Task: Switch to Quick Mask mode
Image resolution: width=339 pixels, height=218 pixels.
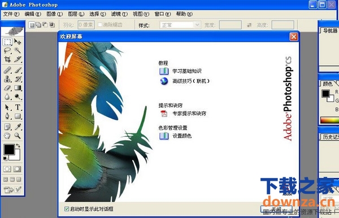Action: coord(18,169)
